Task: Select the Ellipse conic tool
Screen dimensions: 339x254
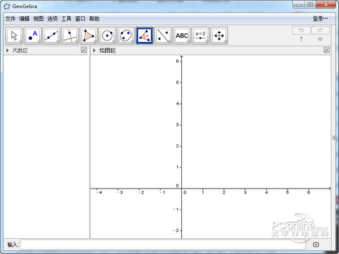Action: (x=126, y=36)
